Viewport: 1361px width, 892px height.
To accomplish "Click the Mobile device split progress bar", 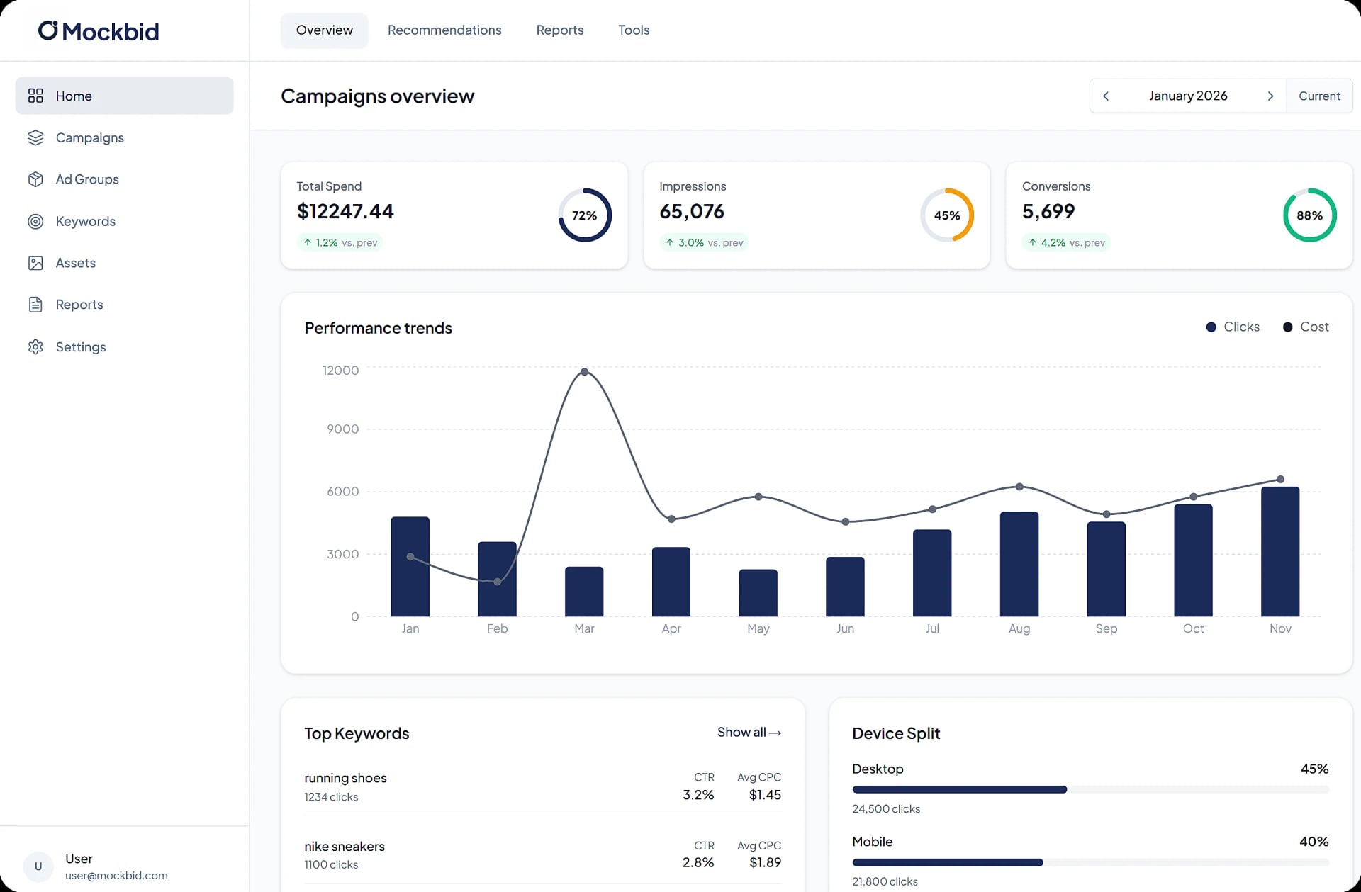I will (x=1090, y=862).
